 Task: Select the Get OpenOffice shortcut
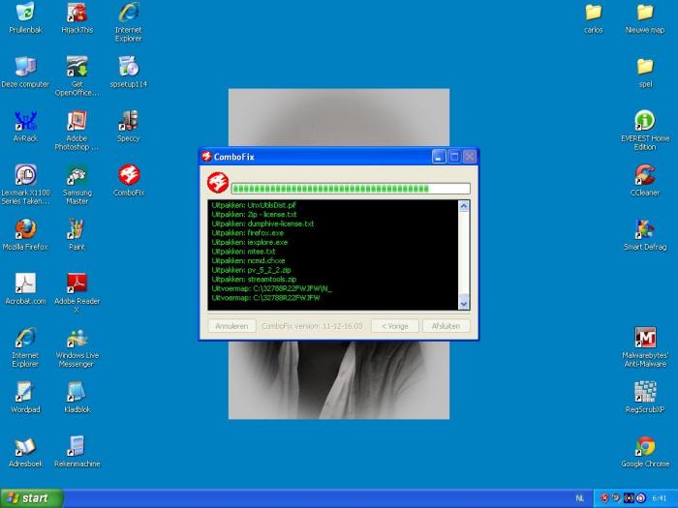coord(77,76)
